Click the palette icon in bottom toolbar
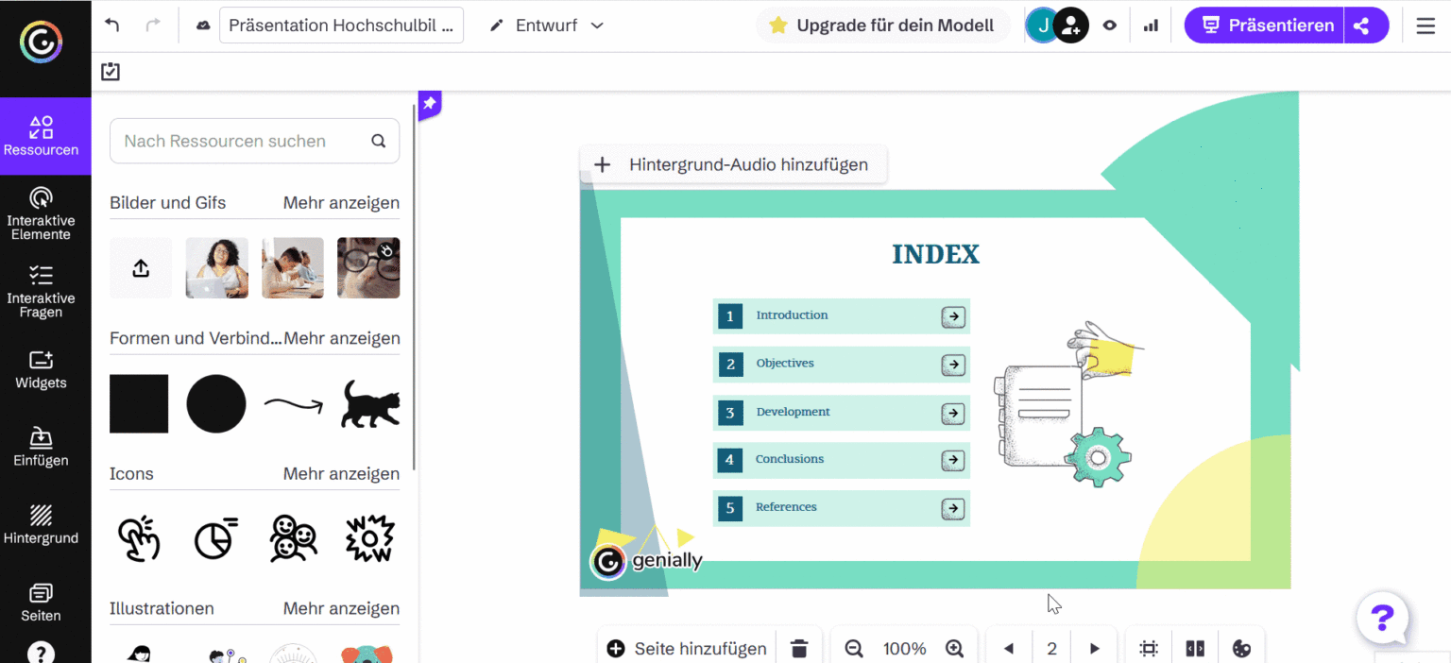This screenshot has height=663, width=1451. coord(1242,648)
